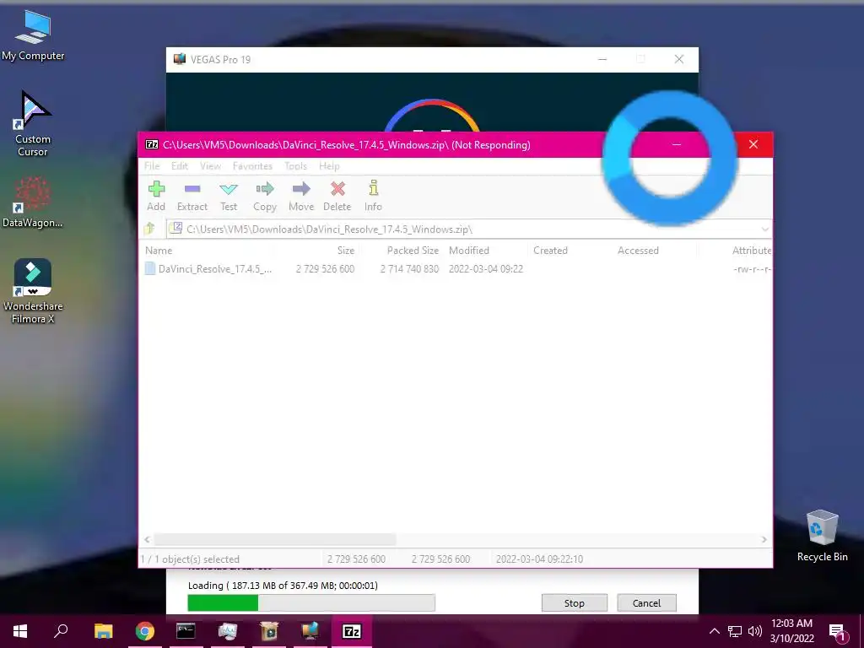Sort by Packed Size column header
864x648 pixels.
click(x=413, y=250)
